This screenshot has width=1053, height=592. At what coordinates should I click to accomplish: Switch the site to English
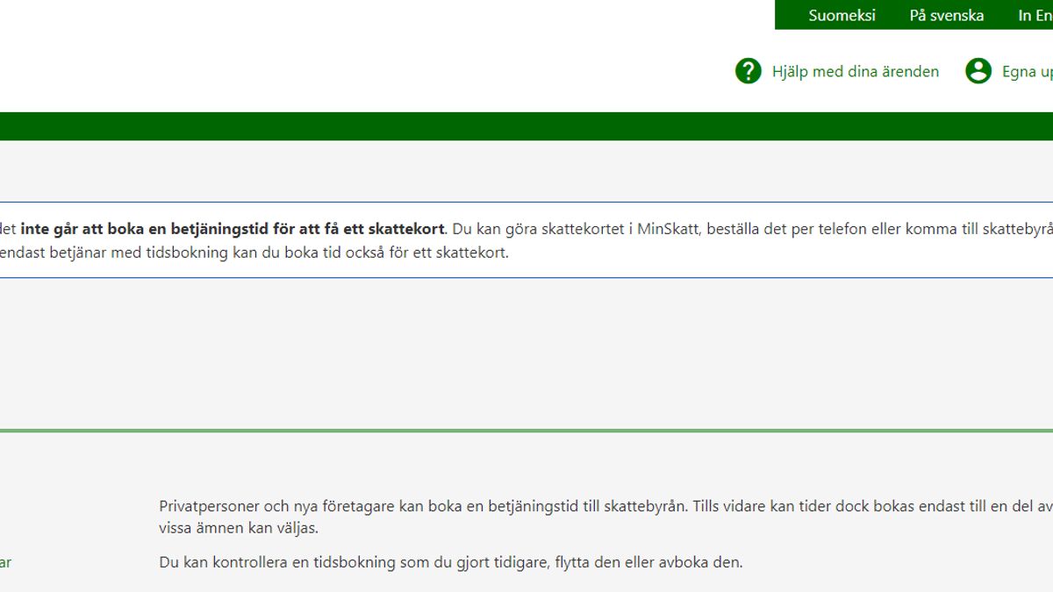point(1034,15)
